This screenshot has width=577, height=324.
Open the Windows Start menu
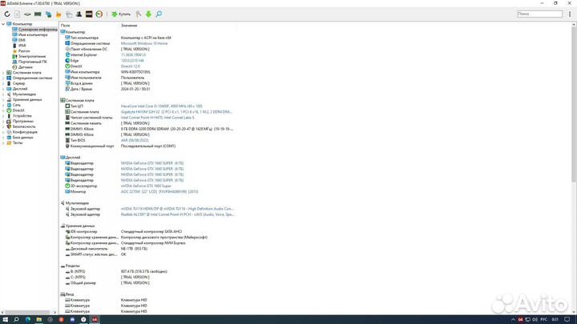tap(5, 318)
